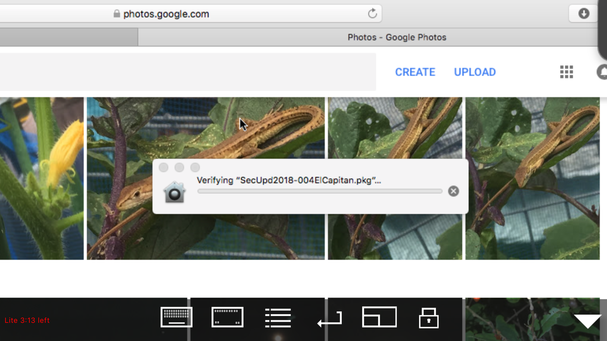
Task: Click the UPLOAD link
Action: (475, 72)
